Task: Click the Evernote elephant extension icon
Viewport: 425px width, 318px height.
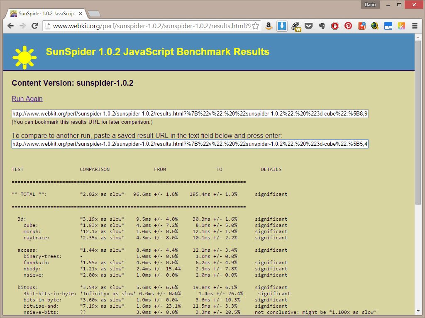Action: (322, 26)
